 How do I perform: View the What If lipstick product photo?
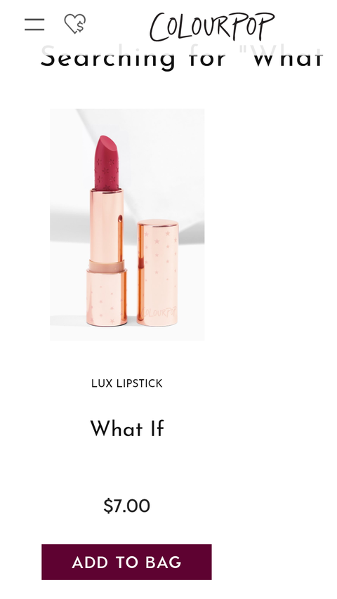pos(127,225)
